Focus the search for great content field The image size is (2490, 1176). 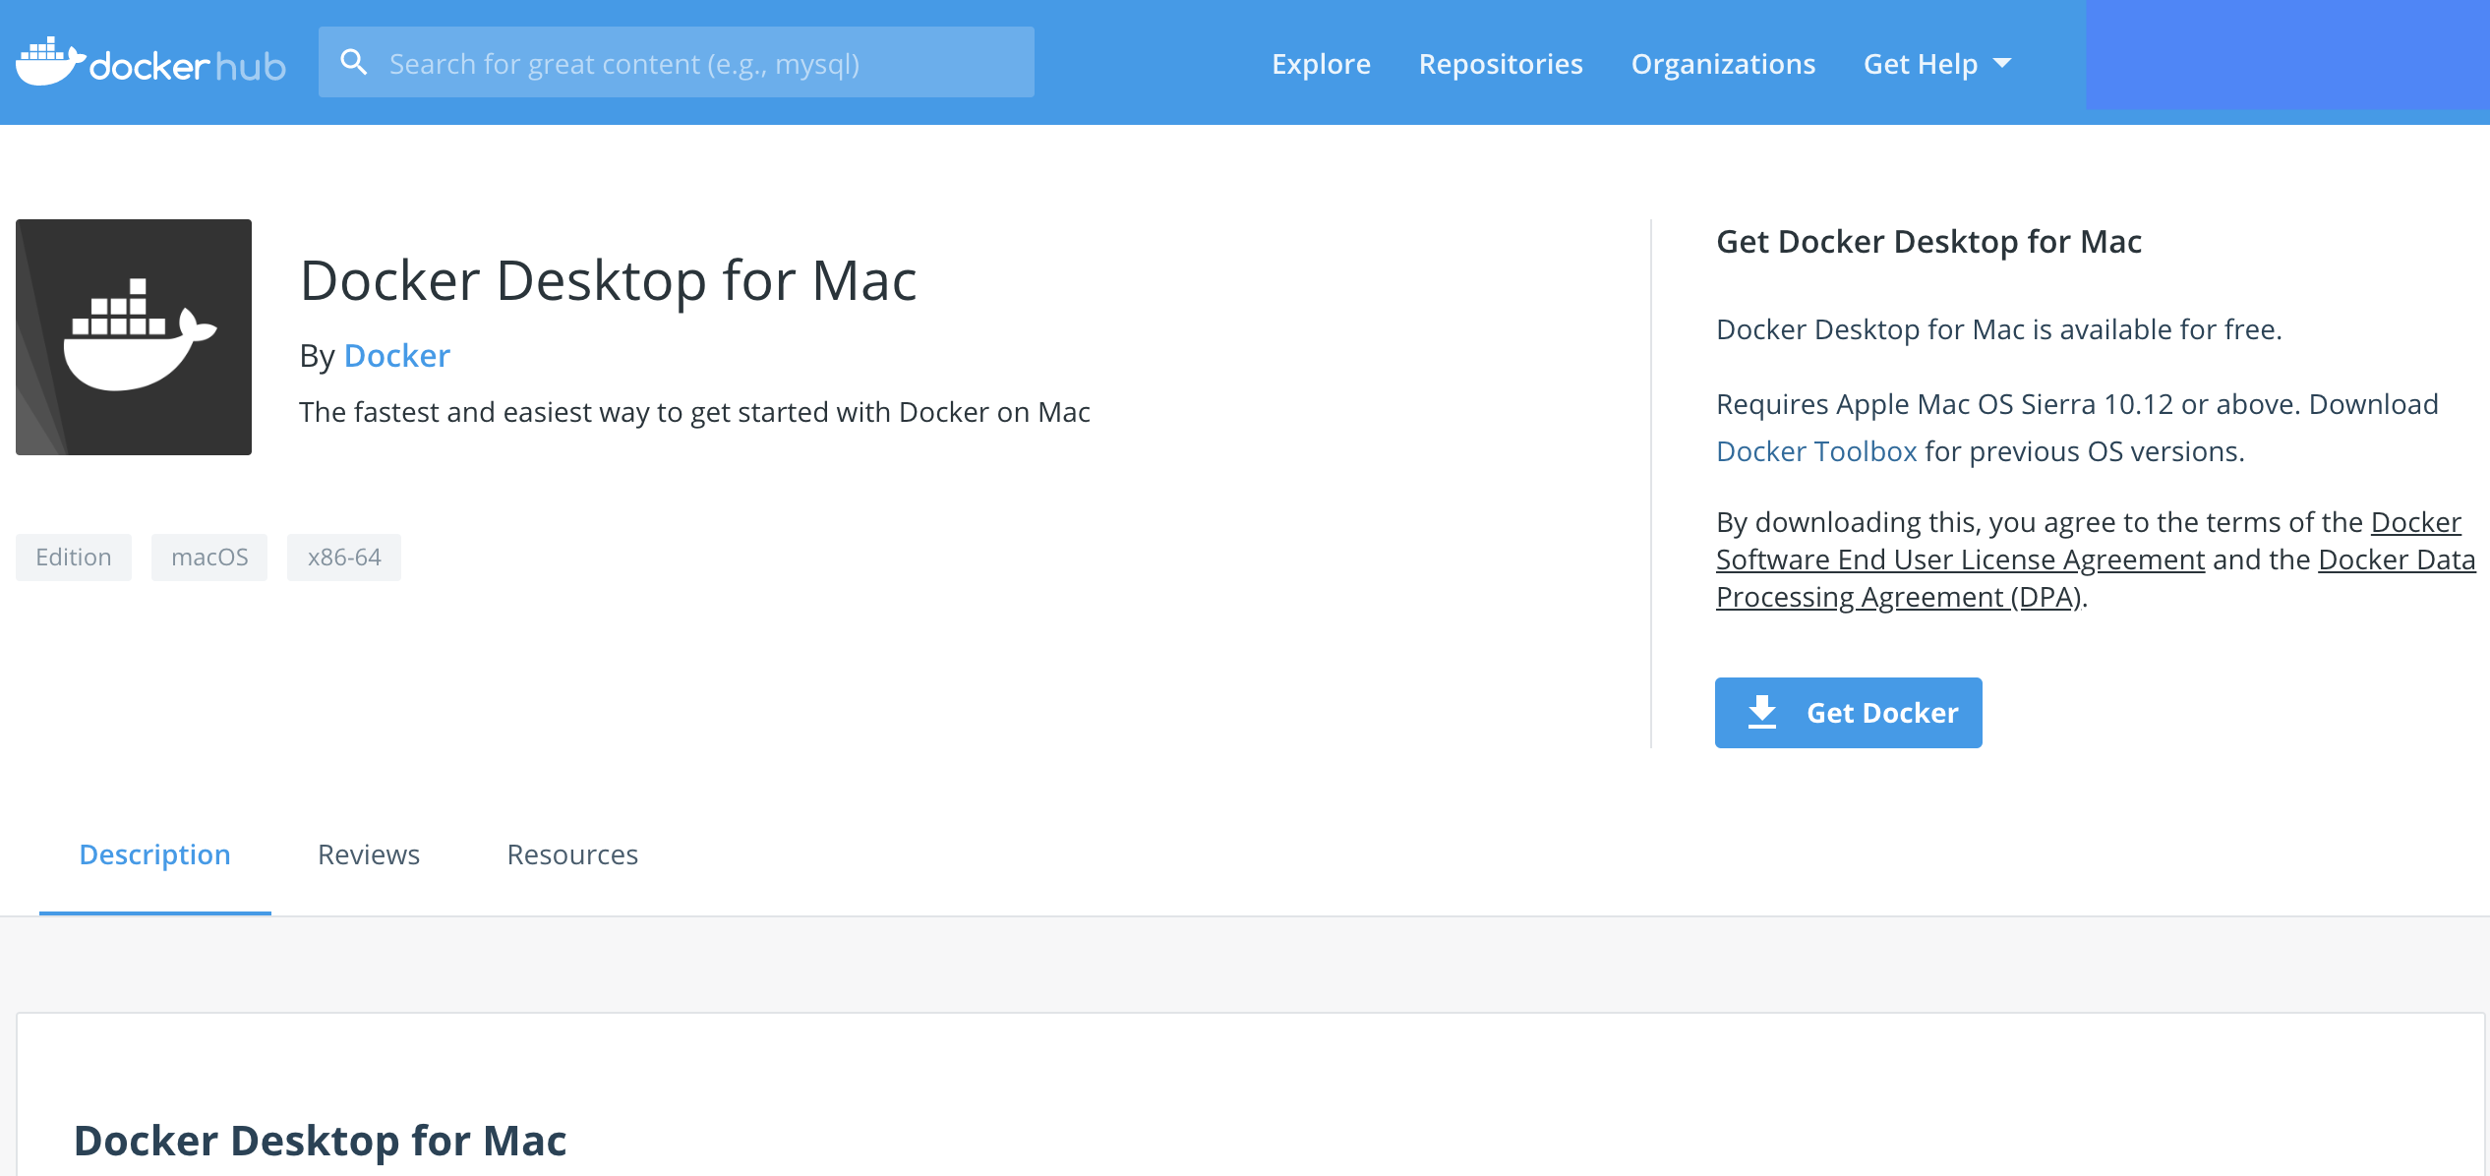pos(677,63)
